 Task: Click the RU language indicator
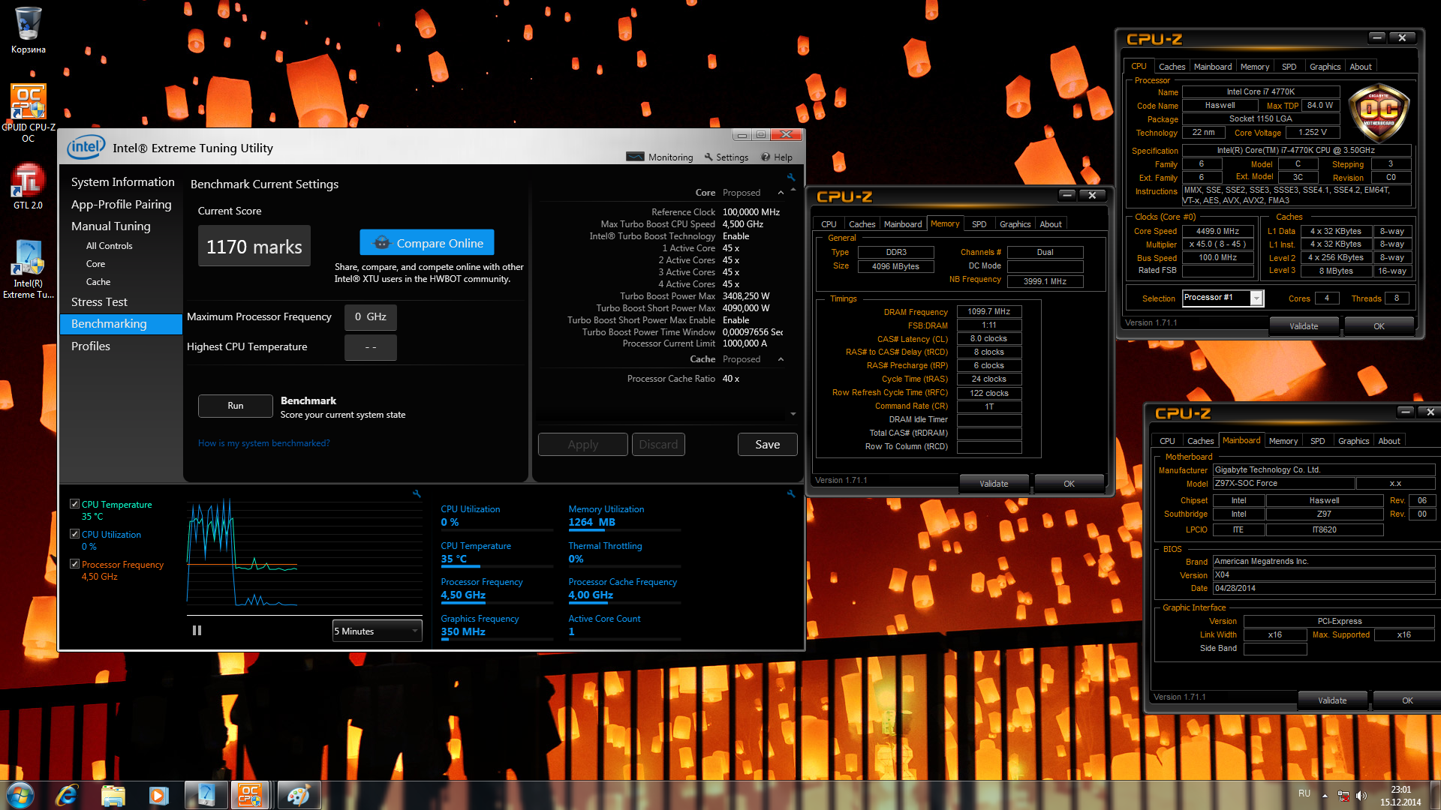[x=1304, y=793]
